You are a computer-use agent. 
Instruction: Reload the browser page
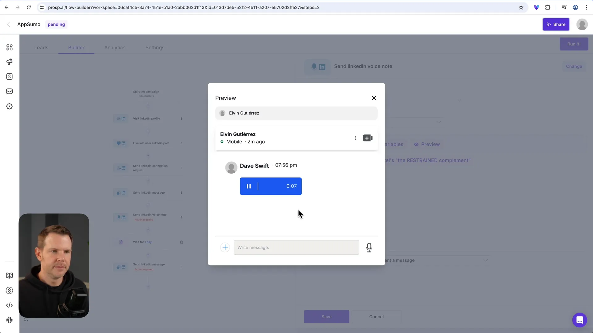pyautogui.click(x=29, y=7)
